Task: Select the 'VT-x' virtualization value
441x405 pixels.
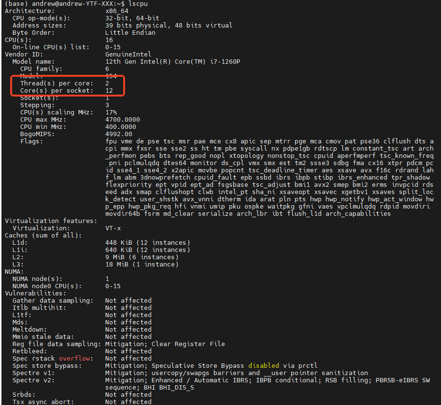Action: pyautogui.click(x=113, y=228)
